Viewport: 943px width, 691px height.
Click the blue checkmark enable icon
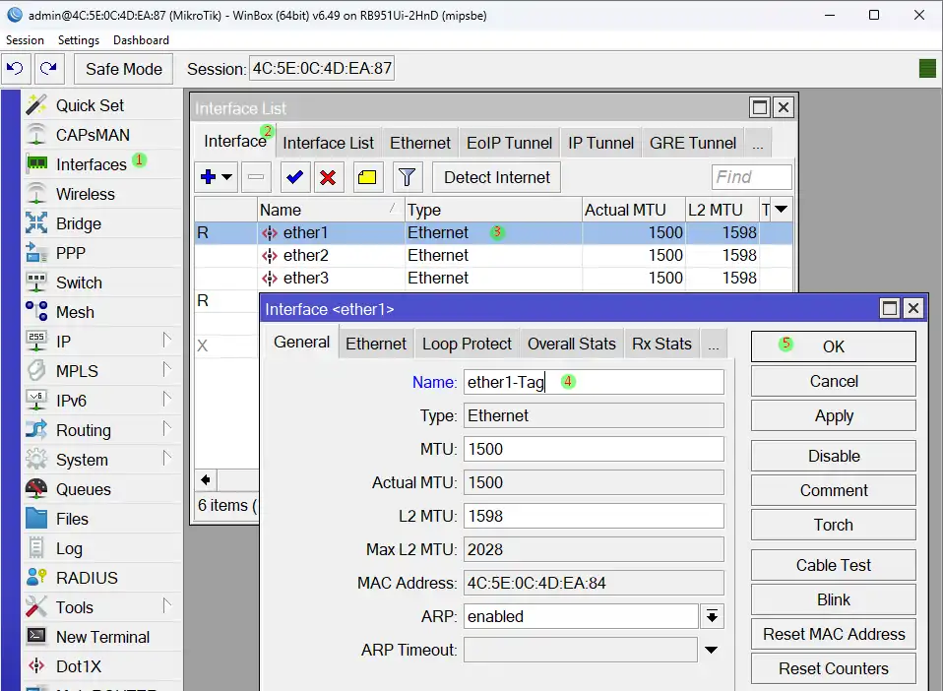click(292, 177)
